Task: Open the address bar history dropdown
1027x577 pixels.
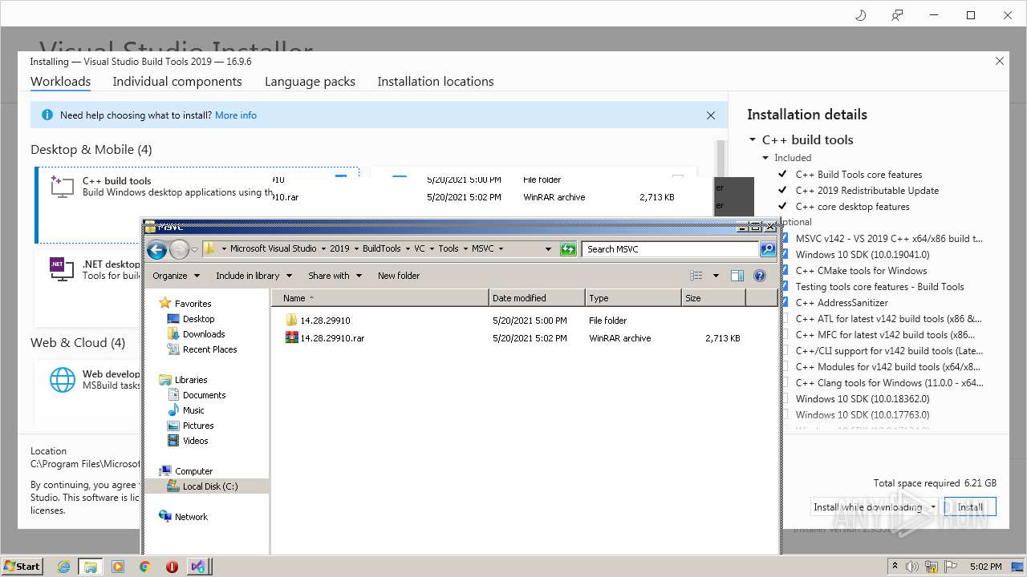Action: [x=548, y=249]
